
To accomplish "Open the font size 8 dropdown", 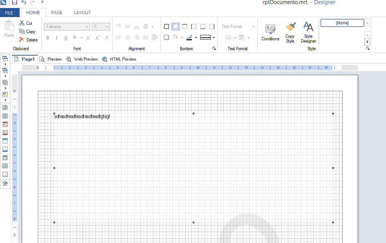I will point(107,27).
